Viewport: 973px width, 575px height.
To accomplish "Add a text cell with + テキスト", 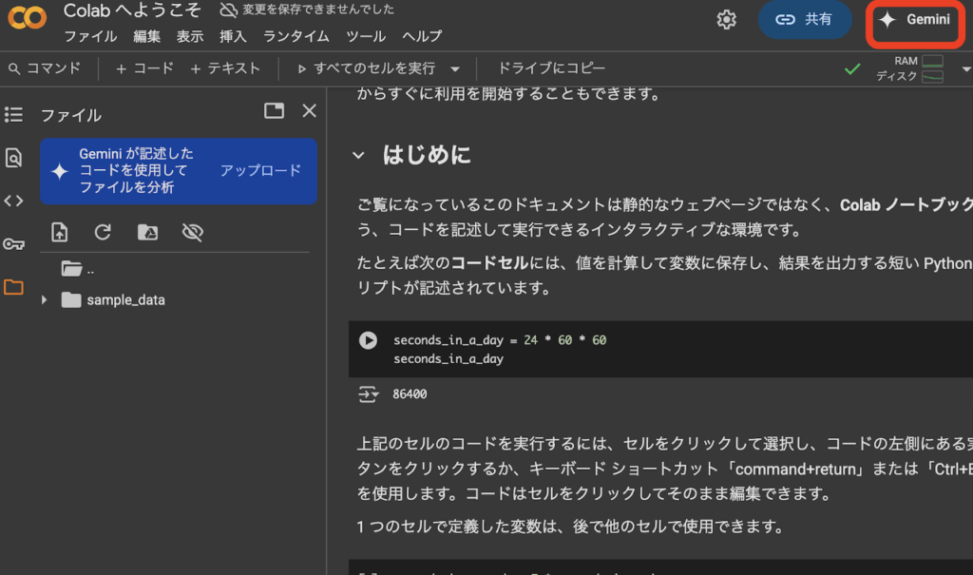I will 225,68.
